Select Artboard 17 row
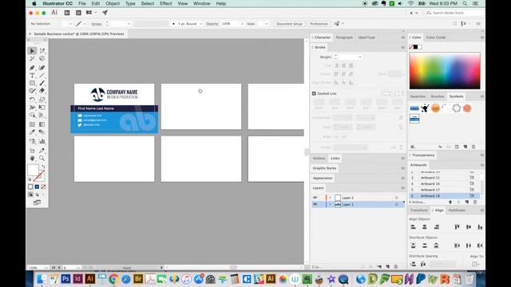The image size is (511, 287). (x=444, y=190)
